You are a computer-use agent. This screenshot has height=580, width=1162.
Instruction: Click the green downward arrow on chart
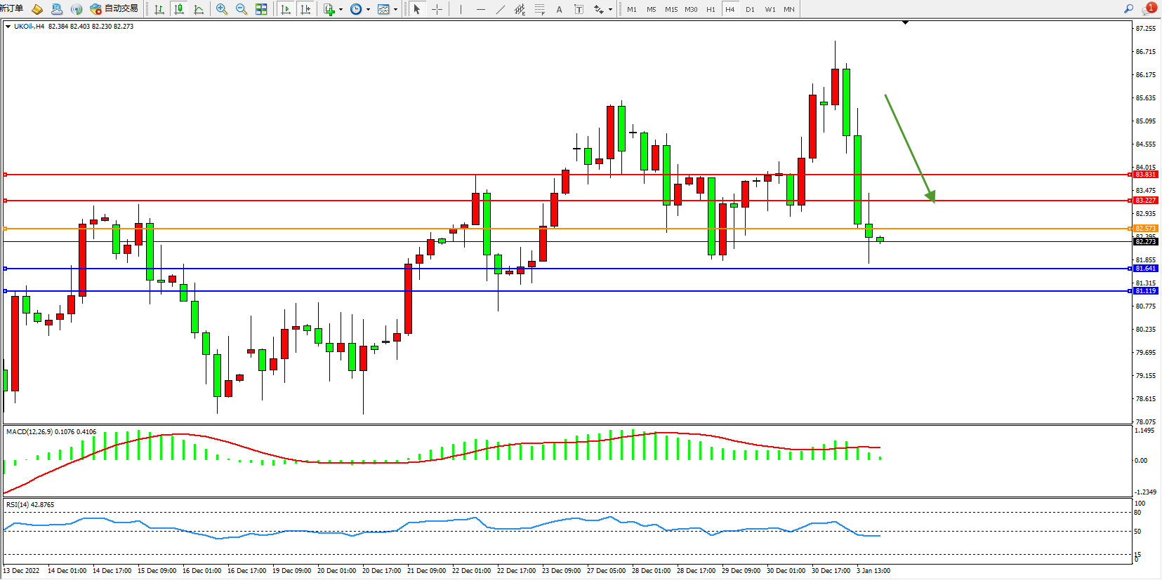(x=909, y=148)
